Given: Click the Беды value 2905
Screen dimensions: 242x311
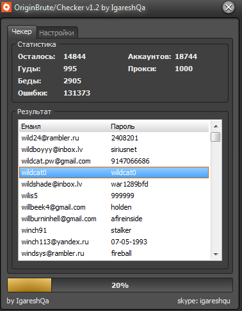Looking at the screenshot, I should 72,81.
